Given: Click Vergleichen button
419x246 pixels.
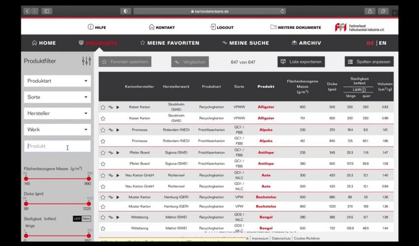Looking at the screenshot, I should coord(190,62).
